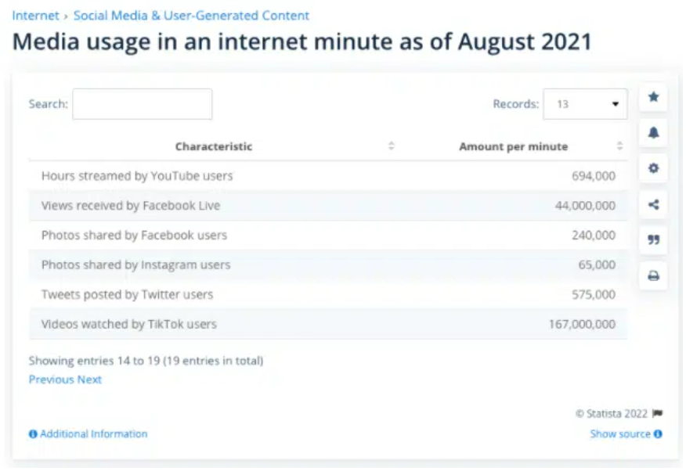Select the Videos watched by TikTok users row
Screen dimensions: 686x471
coord(328,324)
